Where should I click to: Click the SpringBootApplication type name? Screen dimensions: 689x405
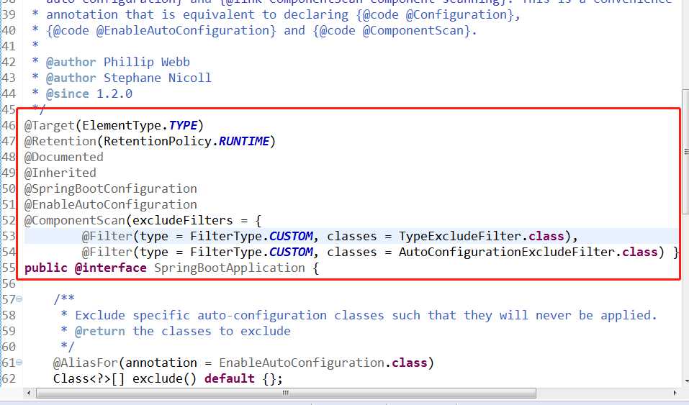tap(230, 268)
